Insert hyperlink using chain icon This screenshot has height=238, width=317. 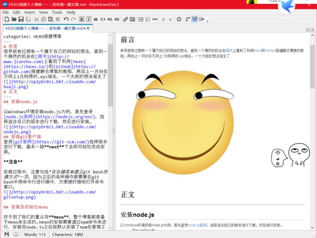pyautogui.click(x=125, y=19)
